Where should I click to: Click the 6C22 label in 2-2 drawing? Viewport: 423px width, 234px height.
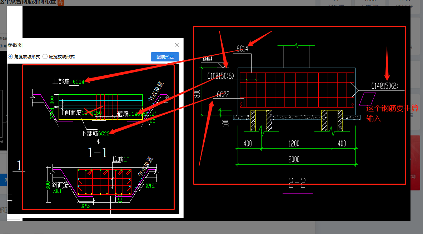click(223, 94)
